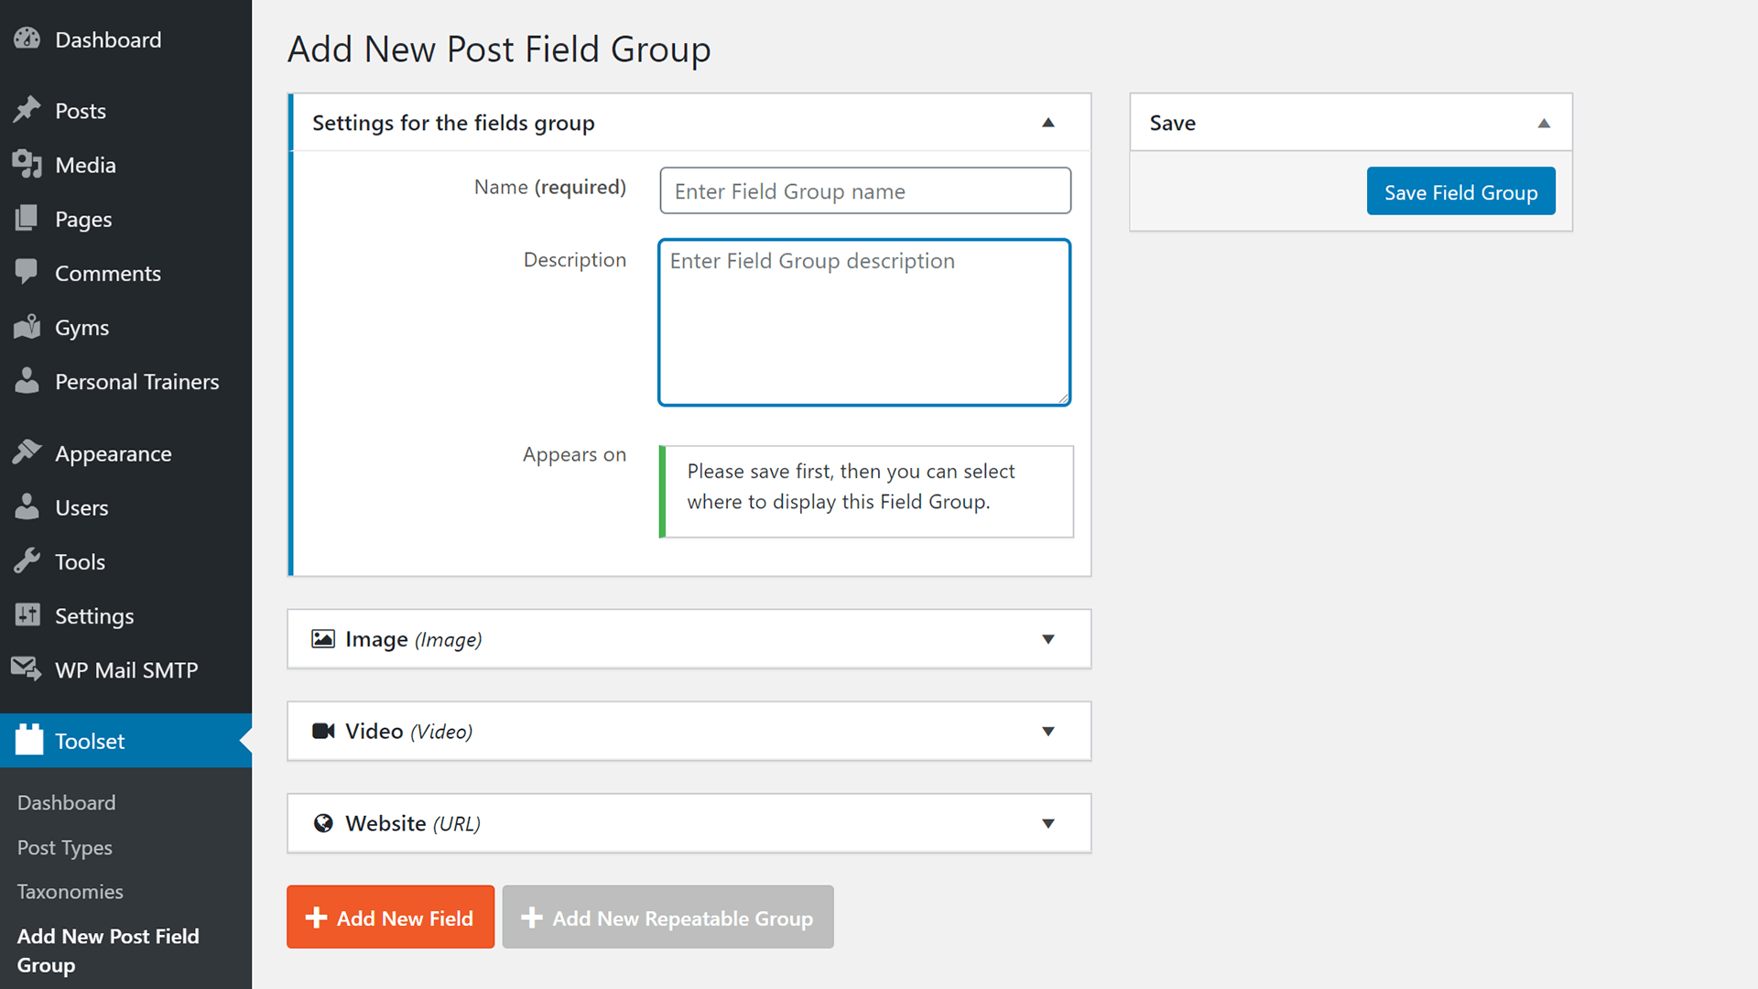Collapse the Save panel
The height and width of the screenshot is (989, 1758).
(1545, 122)
